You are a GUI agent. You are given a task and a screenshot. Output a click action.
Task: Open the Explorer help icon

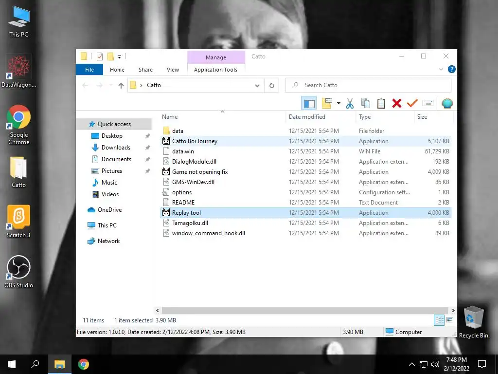451,69
